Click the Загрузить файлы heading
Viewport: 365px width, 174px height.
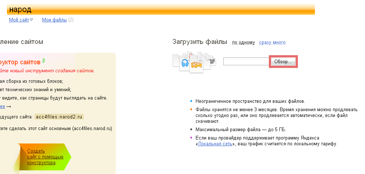tap(200, 42)
